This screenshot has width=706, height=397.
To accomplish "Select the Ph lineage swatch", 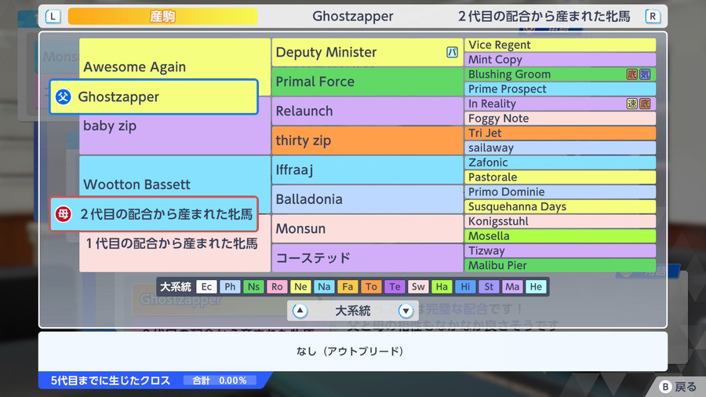I will click(x=230, y=286).
